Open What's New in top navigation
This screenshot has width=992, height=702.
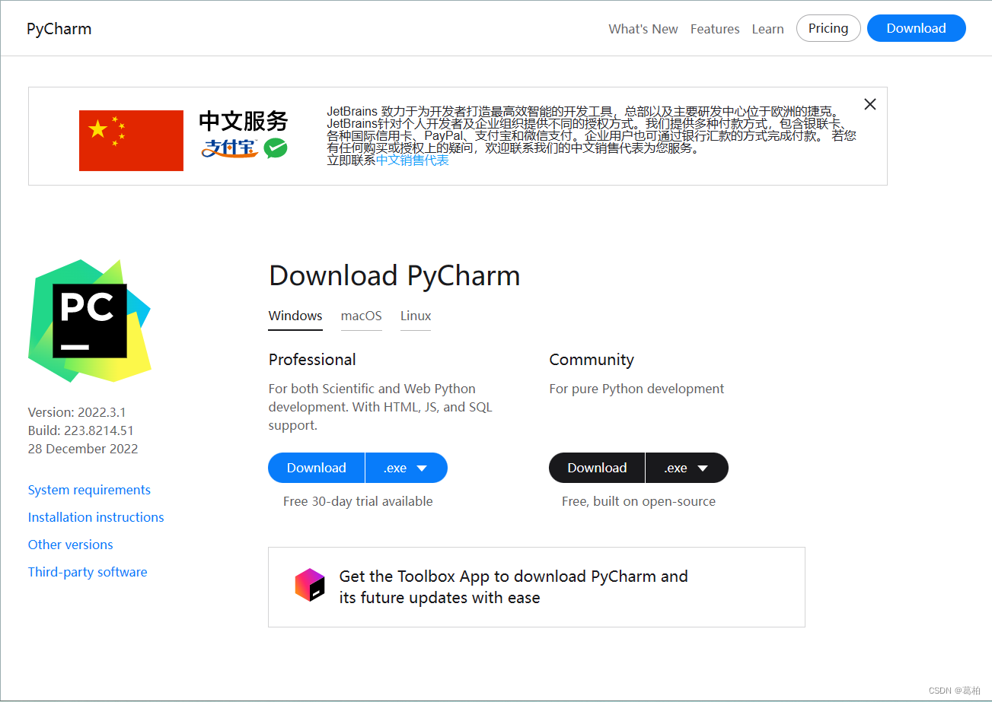click(x=643, y=29)
